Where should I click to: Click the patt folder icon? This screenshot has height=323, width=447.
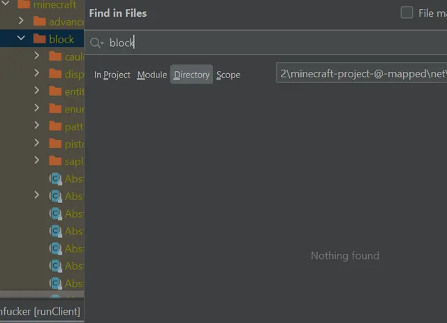click(55, 126)
